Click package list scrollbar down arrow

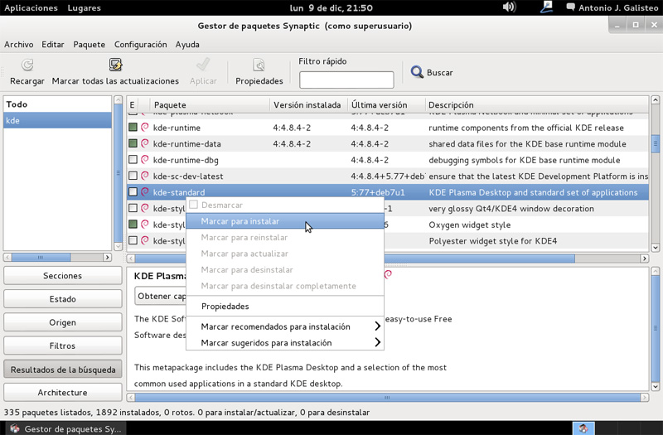(x=656, y=248)
